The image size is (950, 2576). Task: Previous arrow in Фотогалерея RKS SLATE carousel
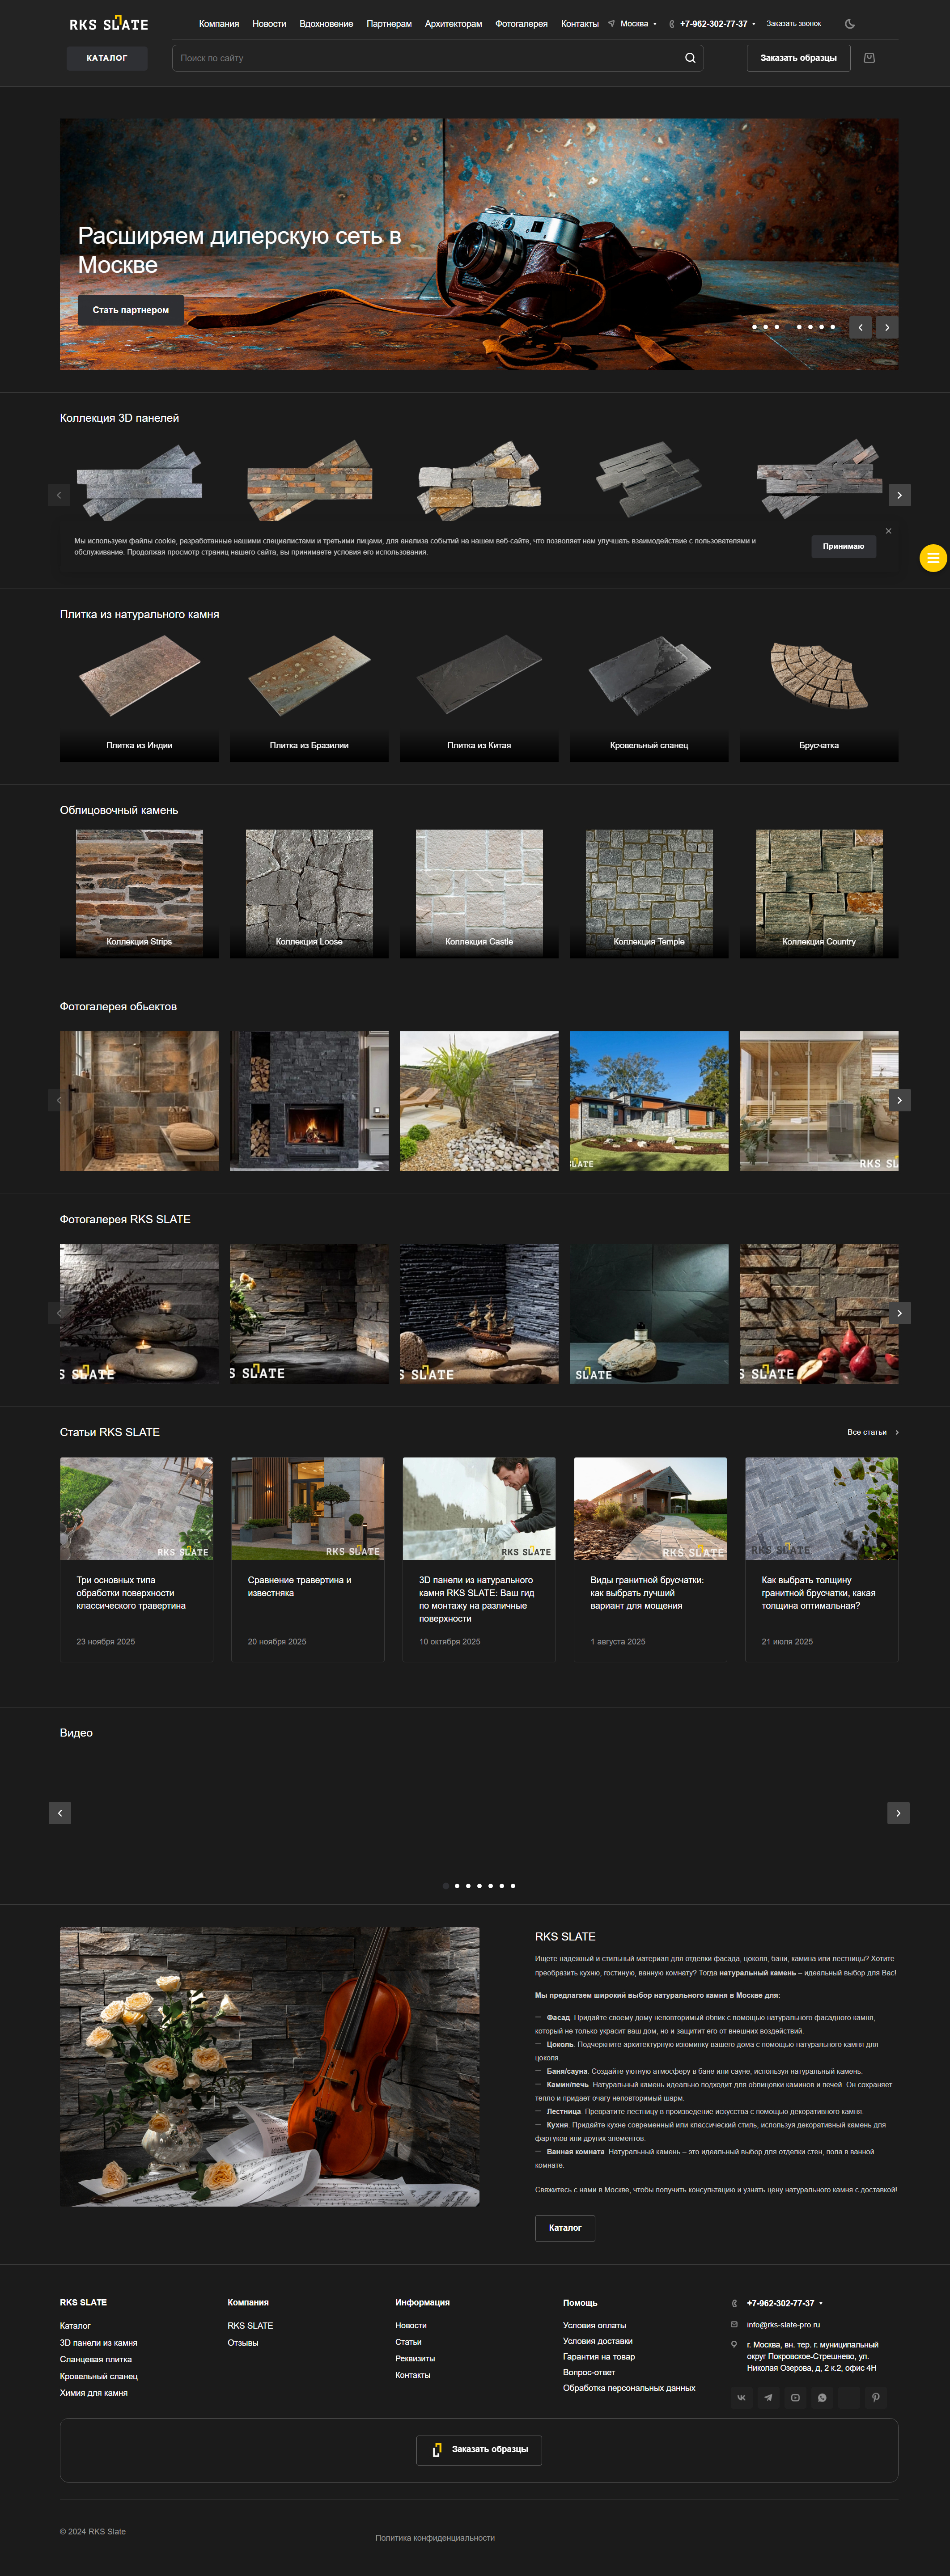click(59, 1313)
